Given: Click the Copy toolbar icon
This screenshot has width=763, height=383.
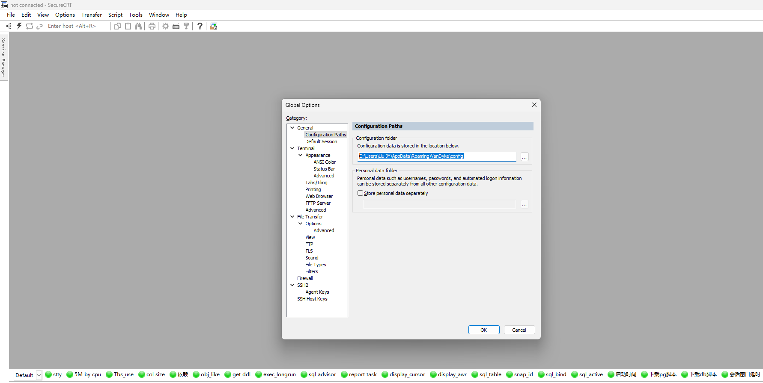Looking at the screenshot, I should coord(118,26).
